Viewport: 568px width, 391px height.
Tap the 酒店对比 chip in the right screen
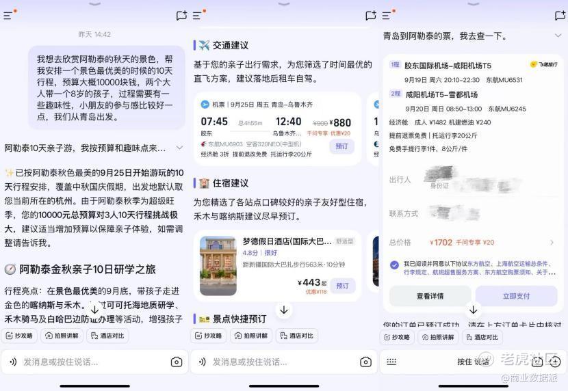(482, 337)
